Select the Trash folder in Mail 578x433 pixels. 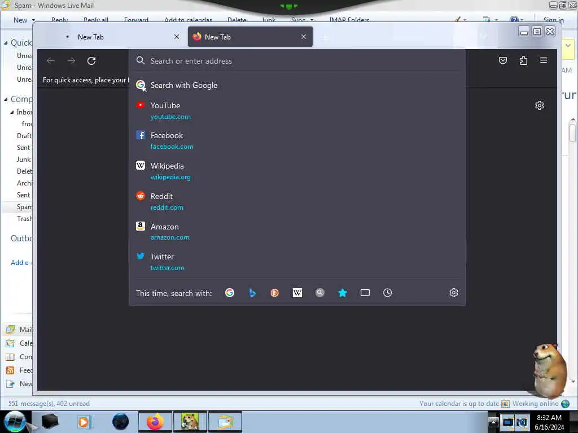point(24,219)
